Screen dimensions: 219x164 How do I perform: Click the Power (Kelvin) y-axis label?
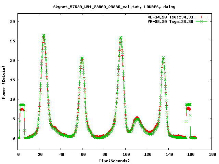[3, 82]
